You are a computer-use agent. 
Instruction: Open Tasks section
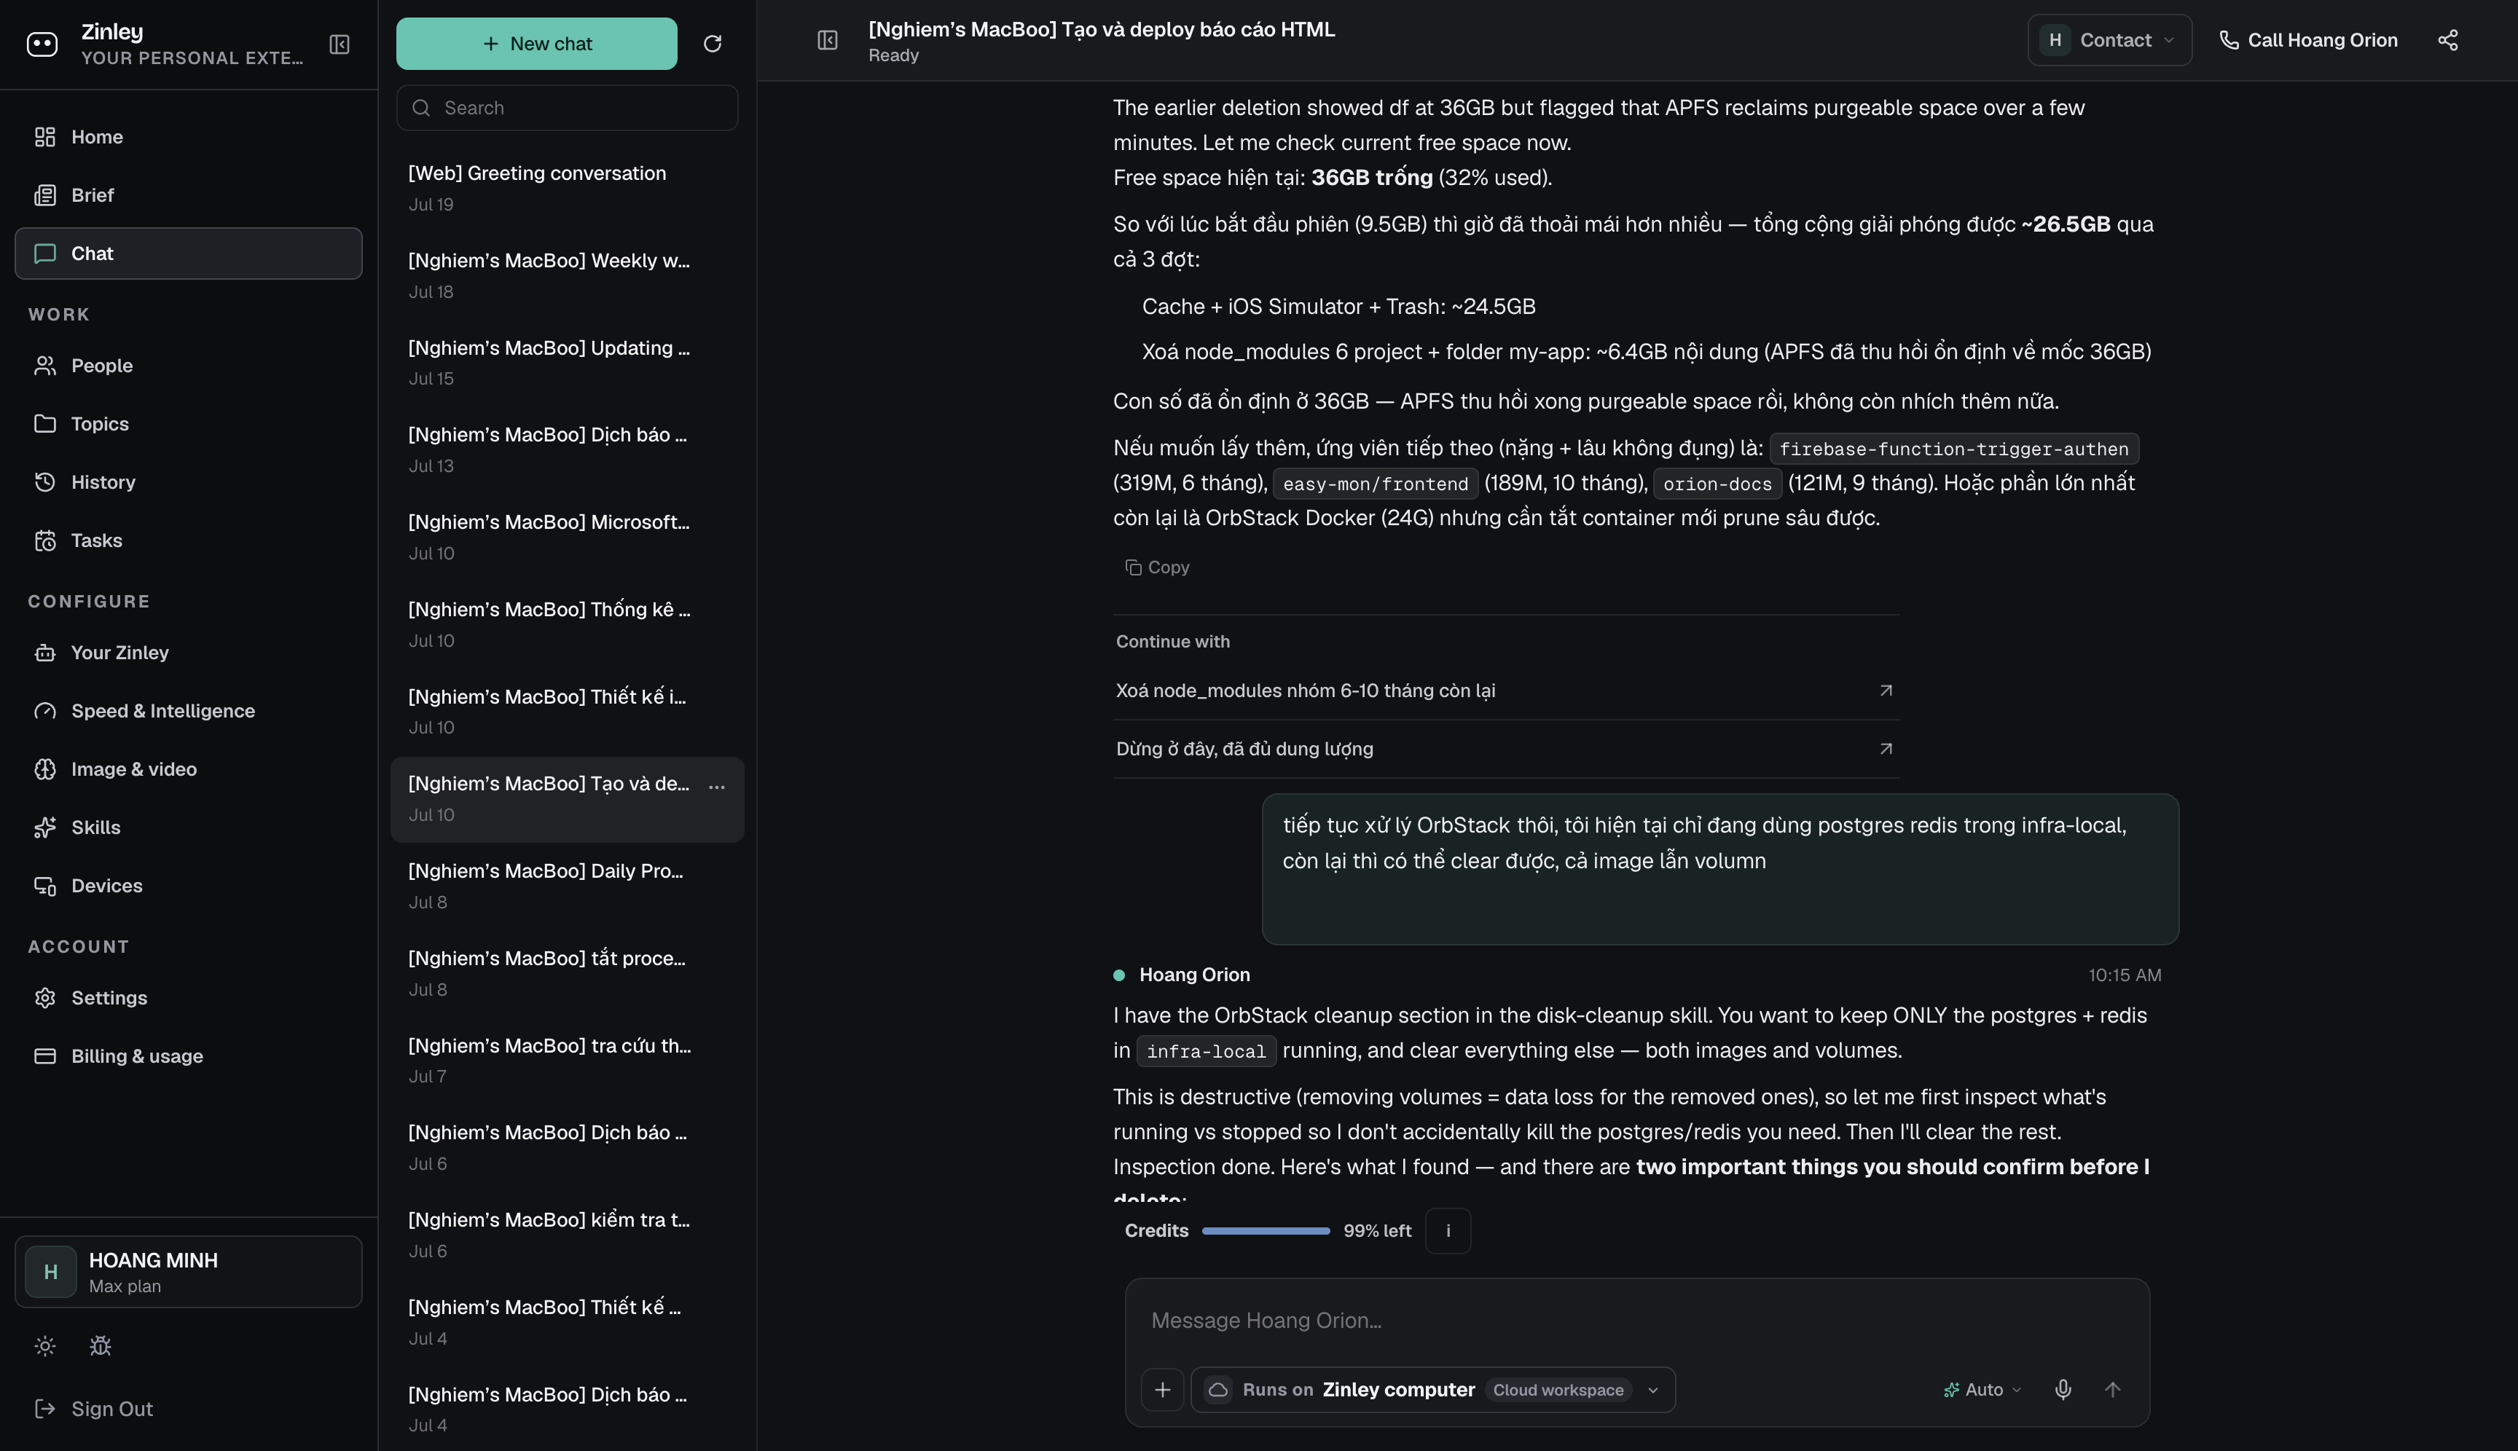189,540
